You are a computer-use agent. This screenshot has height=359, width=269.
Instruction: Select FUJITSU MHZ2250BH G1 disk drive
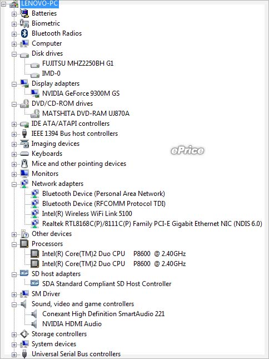78,63
